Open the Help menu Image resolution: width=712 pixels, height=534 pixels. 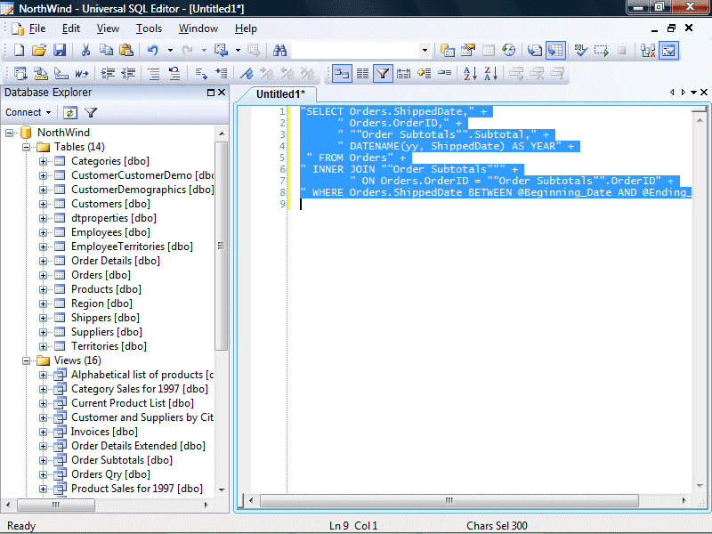(x=246, y=28)
